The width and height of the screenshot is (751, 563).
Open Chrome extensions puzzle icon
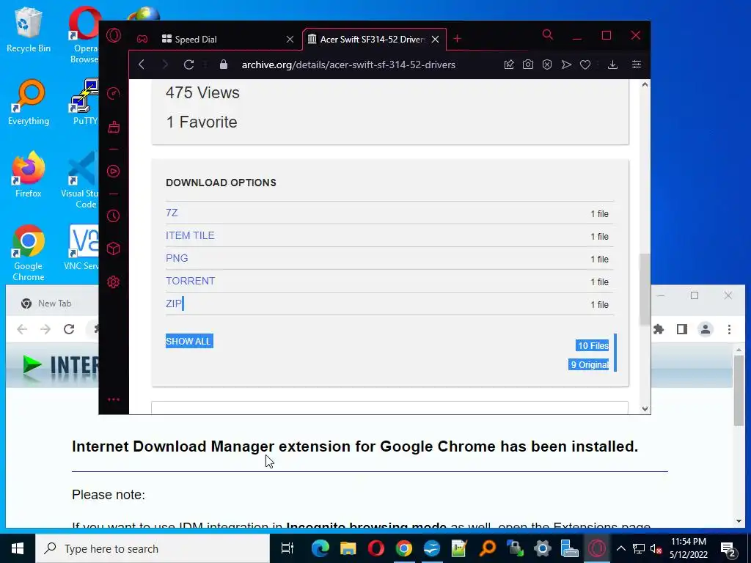(659, 329)
